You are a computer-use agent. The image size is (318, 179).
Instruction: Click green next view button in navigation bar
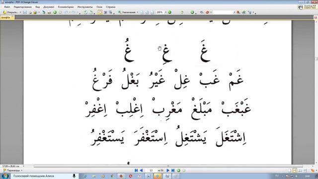coord(178,171)
